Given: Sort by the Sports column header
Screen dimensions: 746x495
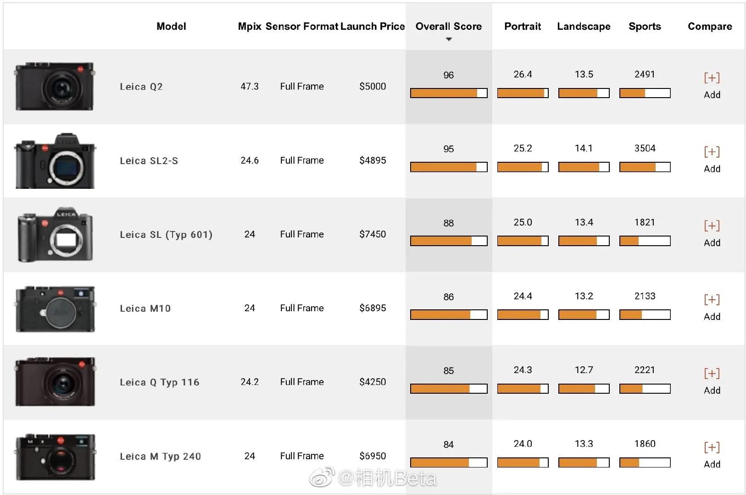Looking at the screenshot, I should pos(644,27).
